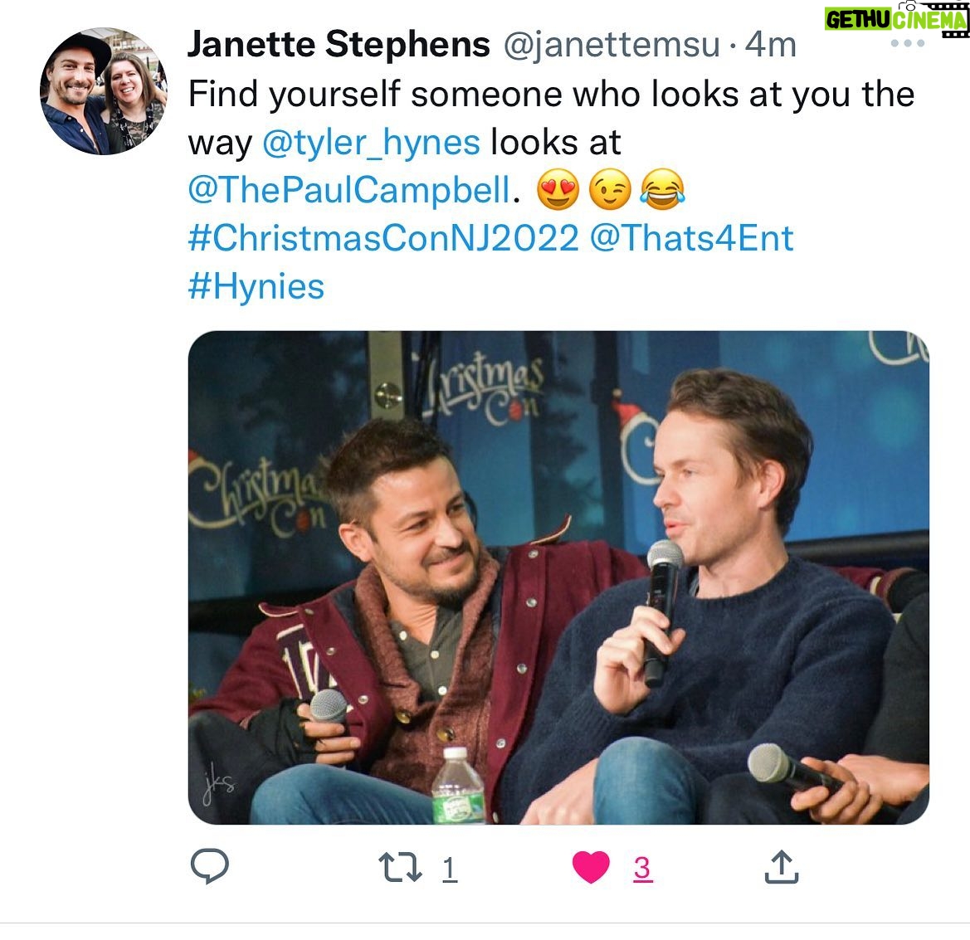Image resolution: width=970 pixels, height=940 pixels.
Task: Open the #Hynies hashtag link
Action: click(x=256, y=287)
